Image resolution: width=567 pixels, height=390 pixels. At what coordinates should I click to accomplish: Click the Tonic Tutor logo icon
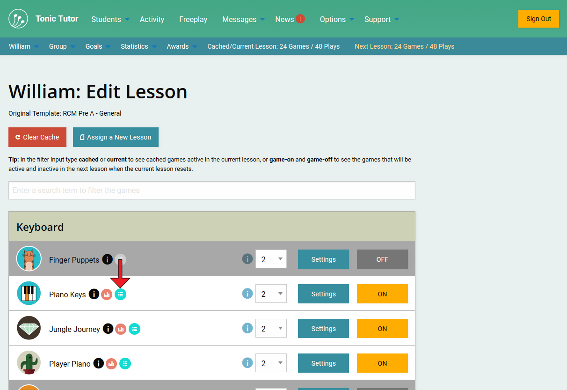(x=18, y=19)
